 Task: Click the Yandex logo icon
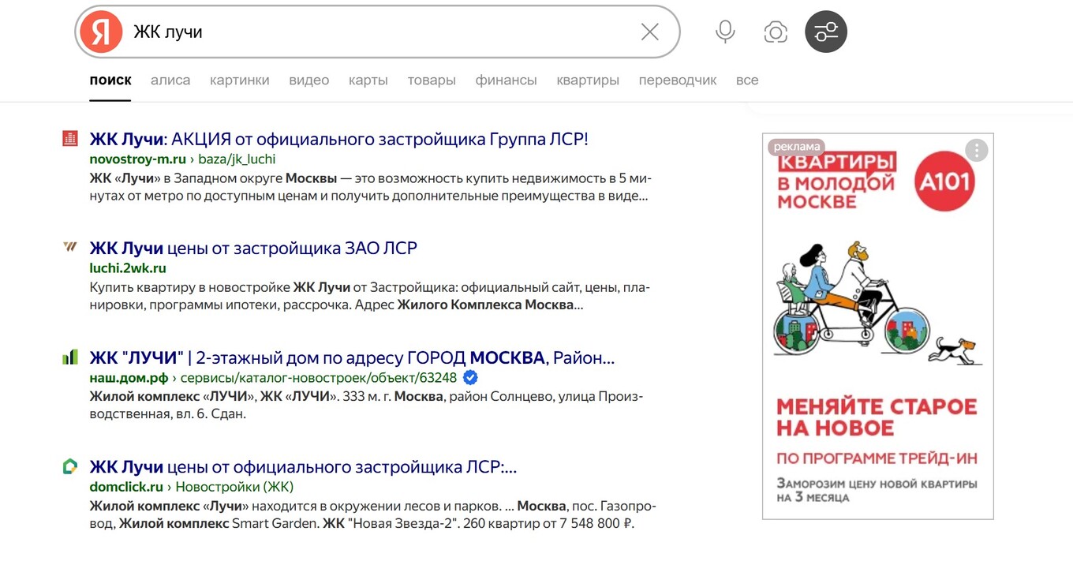coord(101,32)
